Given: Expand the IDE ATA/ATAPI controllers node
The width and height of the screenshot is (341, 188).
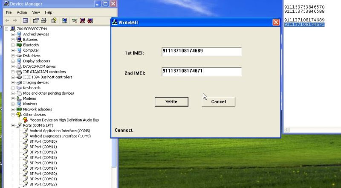Looking at the screenshot, I should (13, 72).
